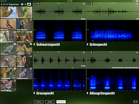
Task: Switch to the Fotos tab
Action: pyautogui.click(x=39, y=102)
